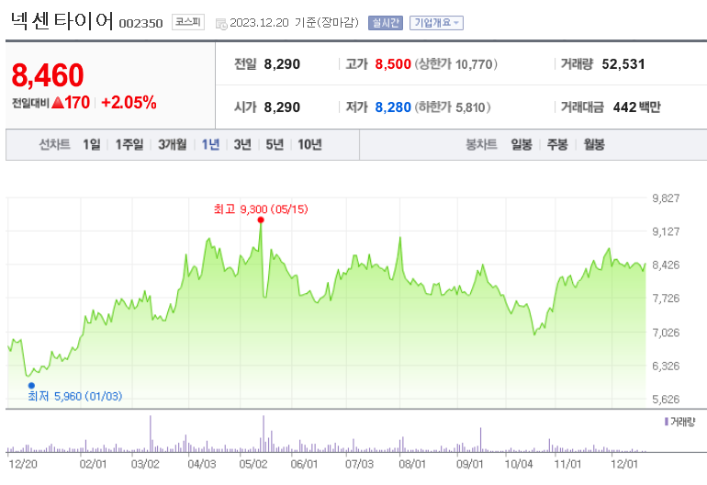The width and height of the screenshot is (707, 485).
Task: Click the 시가 8,290 value
Action: (x=282, y=107)
